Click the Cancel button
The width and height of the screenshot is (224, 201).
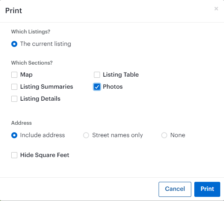[x=175, y=189]
